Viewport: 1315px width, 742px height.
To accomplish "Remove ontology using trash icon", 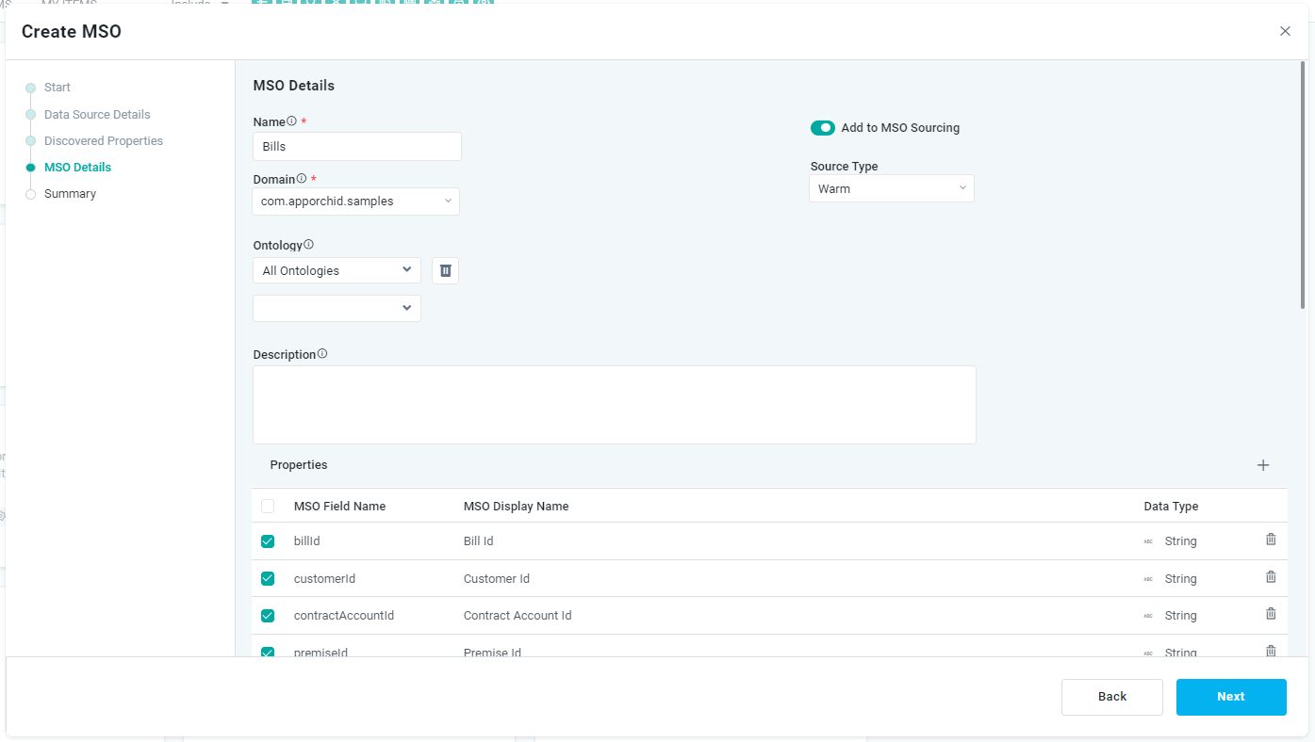I will tap(446, 271).
